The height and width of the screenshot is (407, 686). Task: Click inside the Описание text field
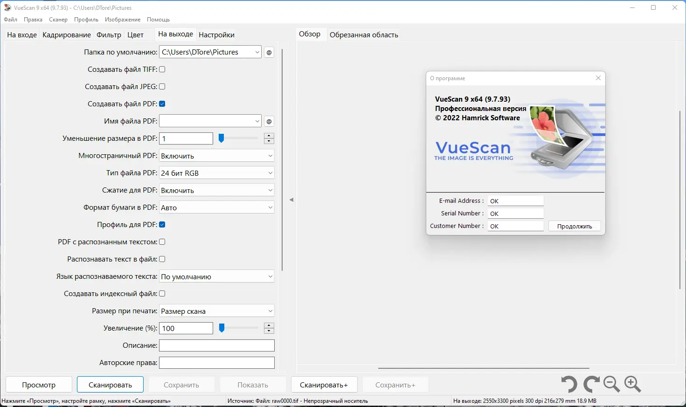216,345
